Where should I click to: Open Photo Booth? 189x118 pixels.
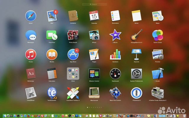(73, 35)
